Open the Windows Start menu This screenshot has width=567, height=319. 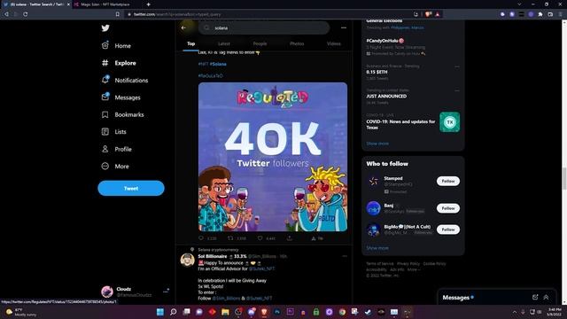click(x=160, y=312)
